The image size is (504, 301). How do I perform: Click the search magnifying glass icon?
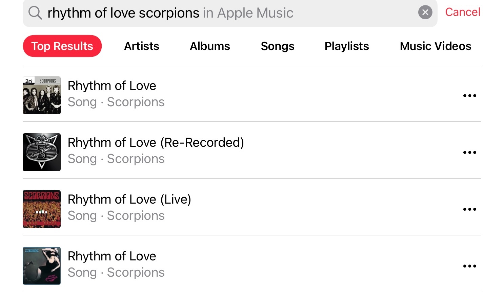[35, 13]
